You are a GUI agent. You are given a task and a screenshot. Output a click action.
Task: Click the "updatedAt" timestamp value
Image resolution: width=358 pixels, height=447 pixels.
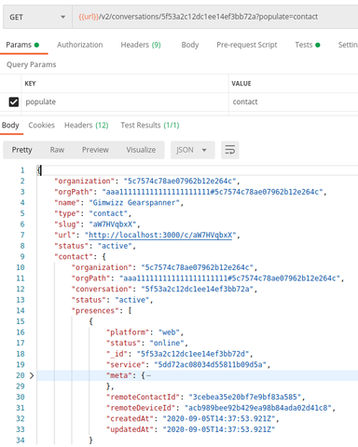point(219,429)
